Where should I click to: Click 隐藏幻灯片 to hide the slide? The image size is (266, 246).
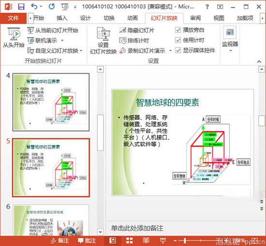click(137, 30)
